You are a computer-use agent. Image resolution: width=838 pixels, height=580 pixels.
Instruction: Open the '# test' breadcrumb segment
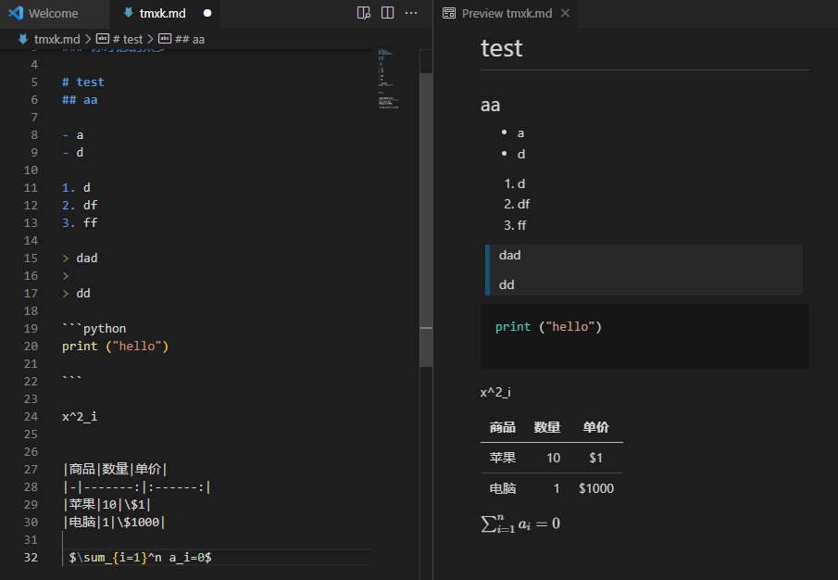127,39
